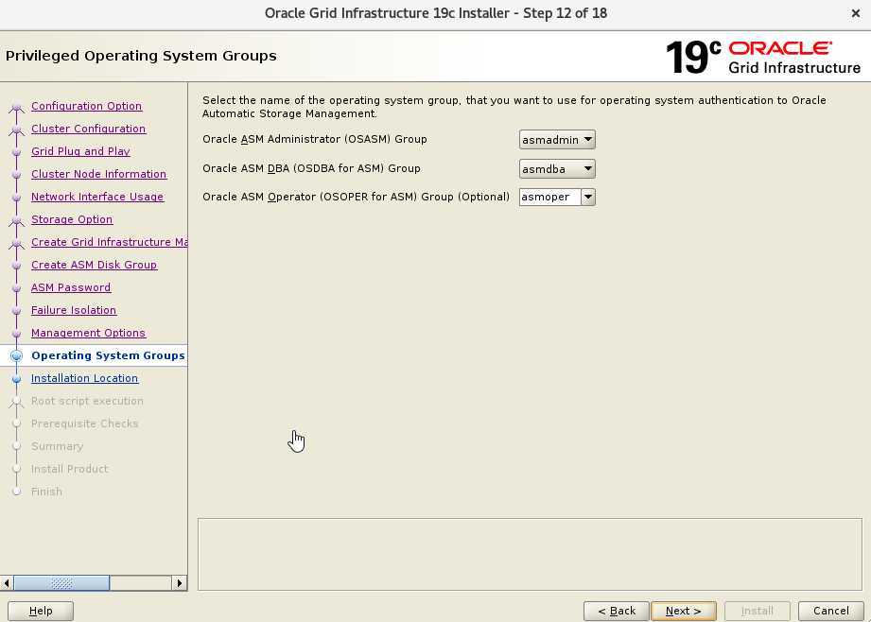
Task: Close the installer window with the X
Action: [856, 13]
